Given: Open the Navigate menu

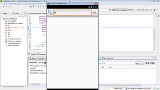Looking at the screenshot, I should (18, 4).
